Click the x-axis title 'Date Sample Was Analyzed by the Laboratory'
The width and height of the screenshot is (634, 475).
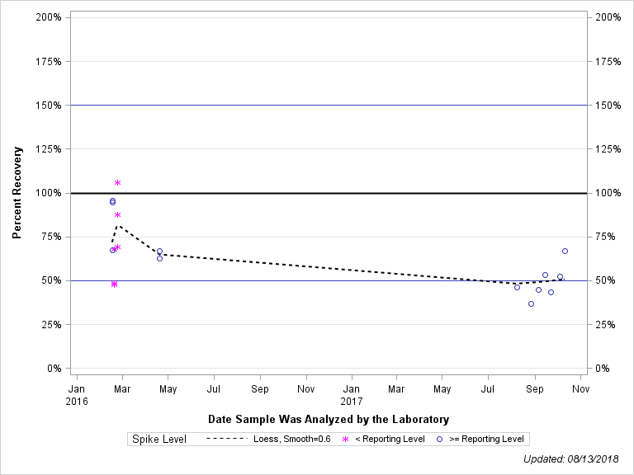[x=329, y=419]
